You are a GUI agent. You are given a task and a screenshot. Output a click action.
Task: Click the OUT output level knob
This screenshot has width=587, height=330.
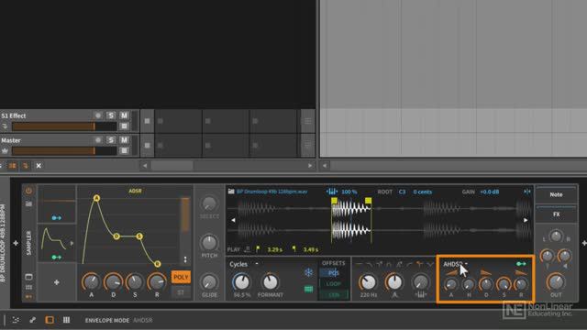tap(556, 281)
